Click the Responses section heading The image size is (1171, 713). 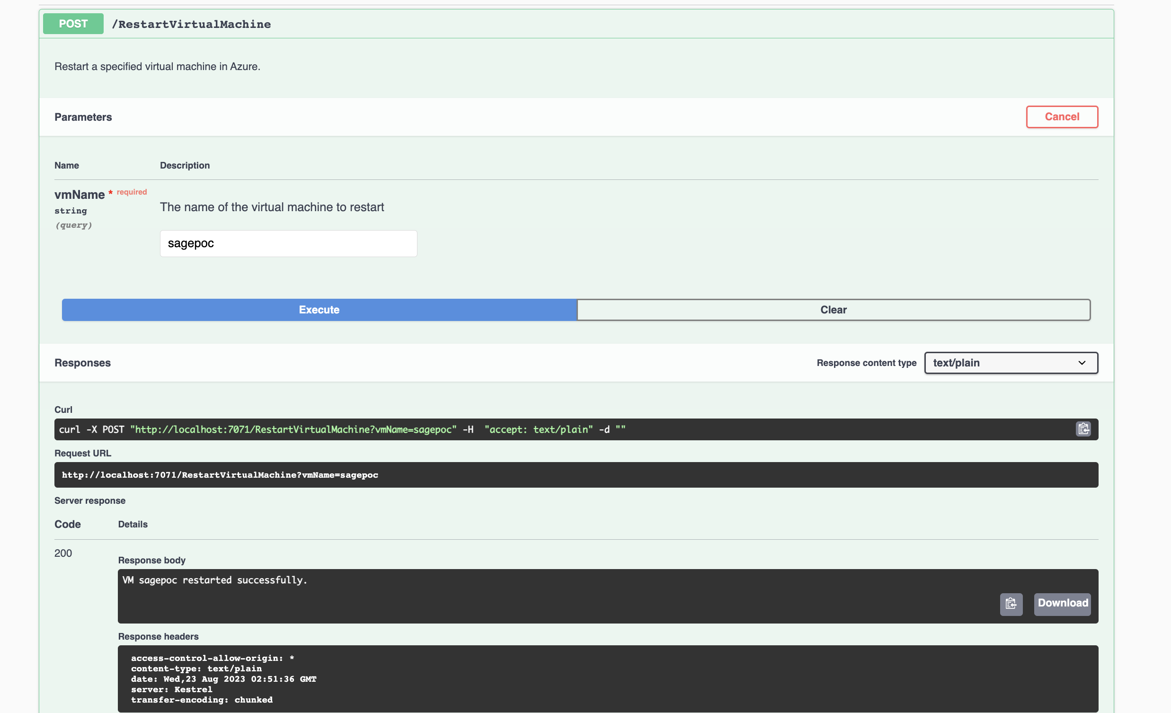(83, 363)
